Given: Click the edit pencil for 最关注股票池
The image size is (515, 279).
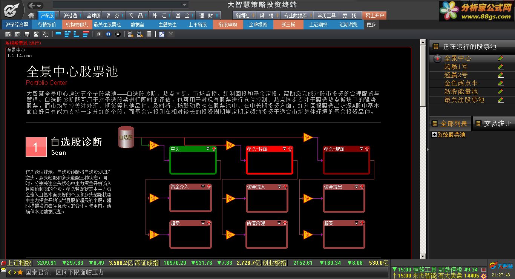Looking at the screenshot, I should click(501, 100).
